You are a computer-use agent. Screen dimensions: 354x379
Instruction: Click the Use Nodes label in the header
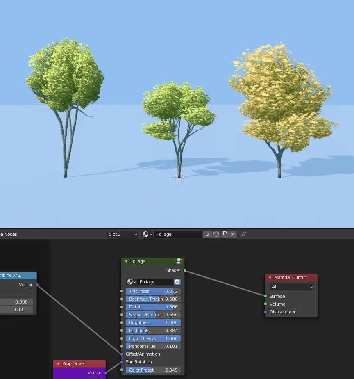[8, 234]
